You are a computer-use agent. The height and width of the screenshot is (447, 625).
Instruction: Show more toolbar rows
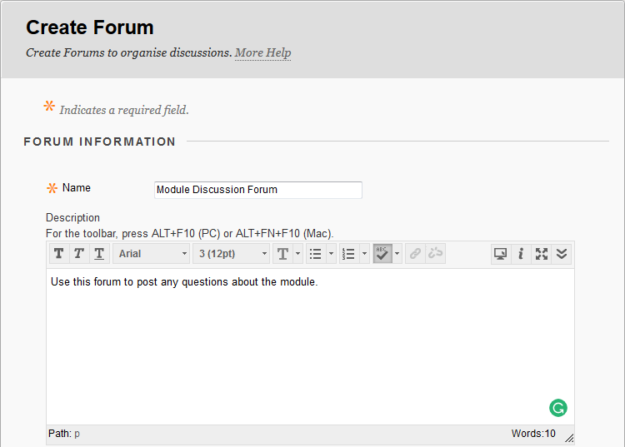click(x=562, y=254)
